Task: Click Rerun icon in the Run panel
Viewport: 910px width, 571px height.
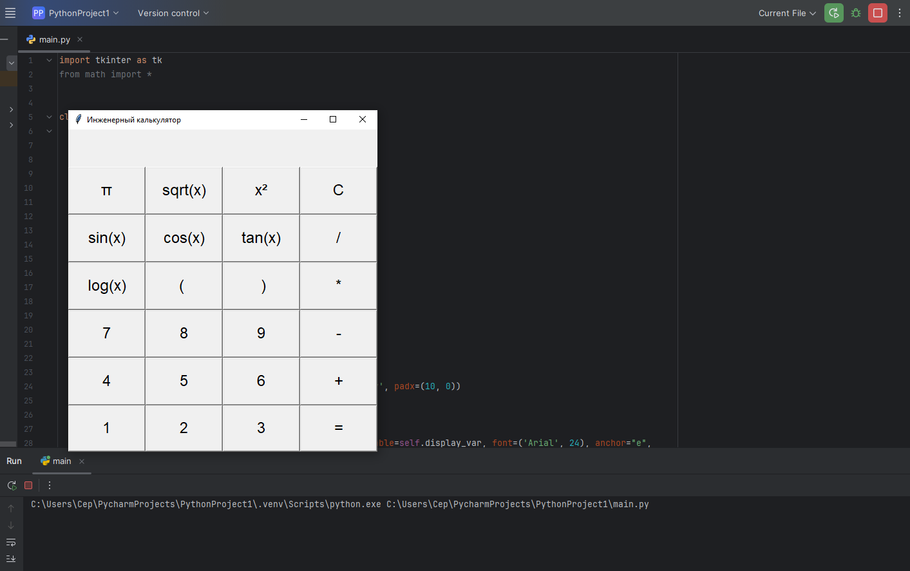Action: 12,485
